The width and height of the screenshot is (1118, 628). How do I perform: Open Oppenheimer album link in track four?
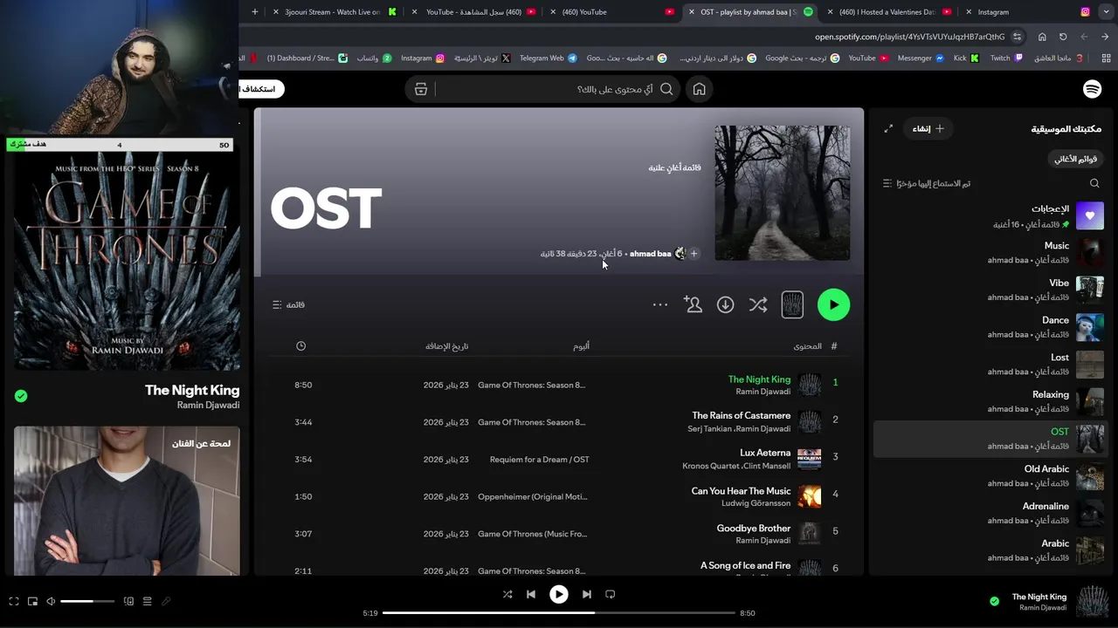point(532,496)
